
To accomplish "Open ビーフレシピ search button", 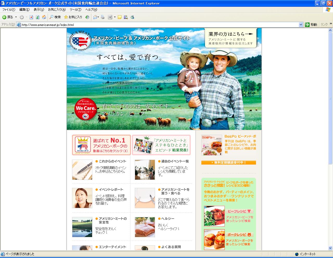I will tap(239, 211).
